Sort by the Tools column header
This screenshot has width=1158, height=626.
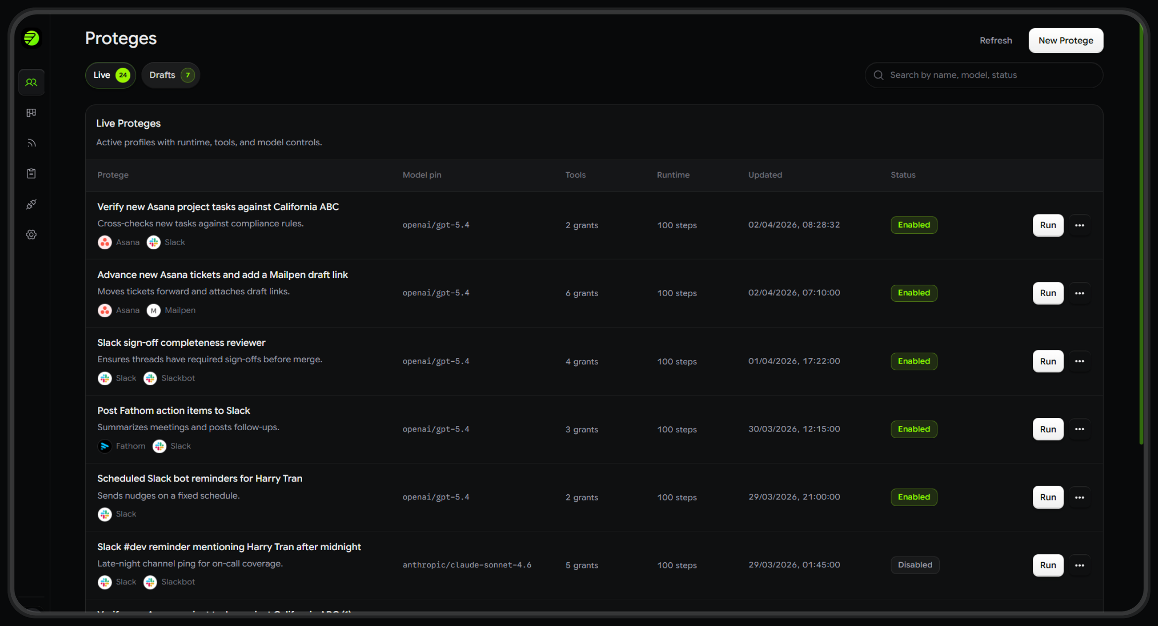[x=575, y=175]
